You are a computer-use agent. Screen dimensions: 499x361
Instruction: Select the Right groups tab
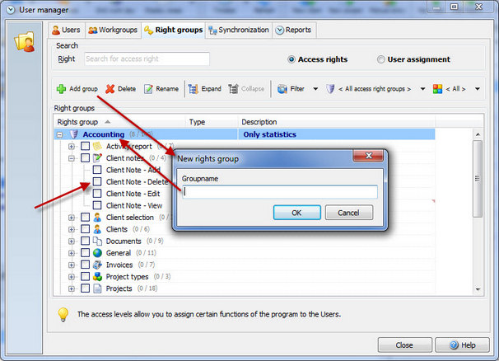[x=174, y=30]
